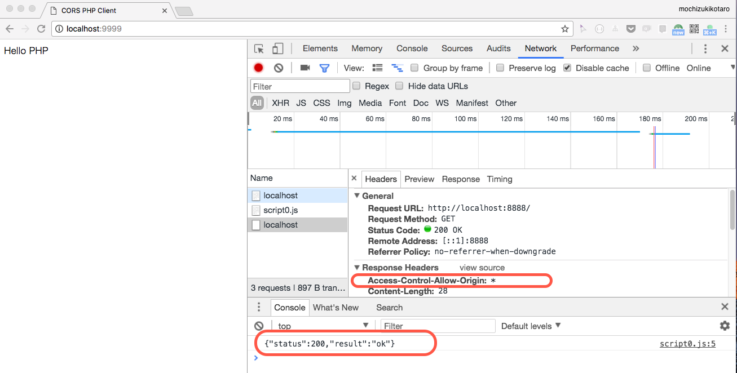Select the inspect element picker tool
This screenshot has height=373, width=737.
(x=259, y=48)
